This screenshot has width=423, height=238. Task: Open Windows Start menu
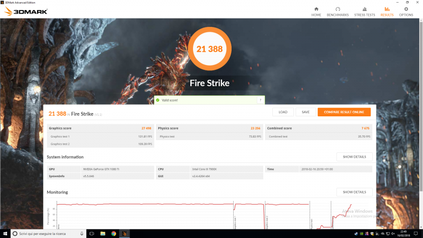[x=5, y=233]
